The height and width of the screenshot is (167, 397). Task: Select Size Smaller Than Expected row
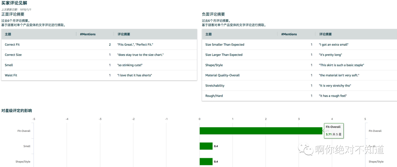pyautogui.click(x=225, y=45)
